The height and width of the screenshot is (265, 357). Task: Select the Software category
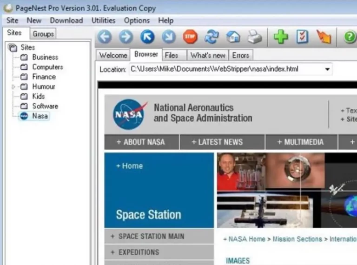pyautogui.click(x=45, y=106)
